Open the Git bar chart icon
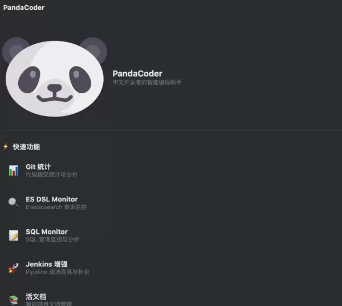The width and height of the screenshot is (342, 306). pos(14,171)
